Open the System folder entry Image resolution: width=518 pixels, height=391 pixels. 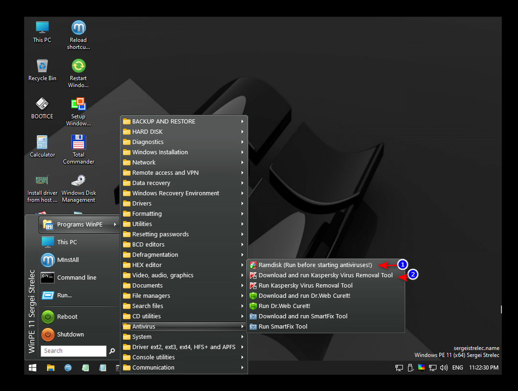coord(184,337)
